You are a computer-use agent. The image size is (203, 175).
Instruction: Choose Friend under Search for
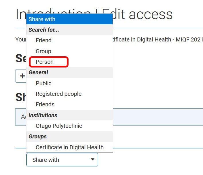(44, 40)
